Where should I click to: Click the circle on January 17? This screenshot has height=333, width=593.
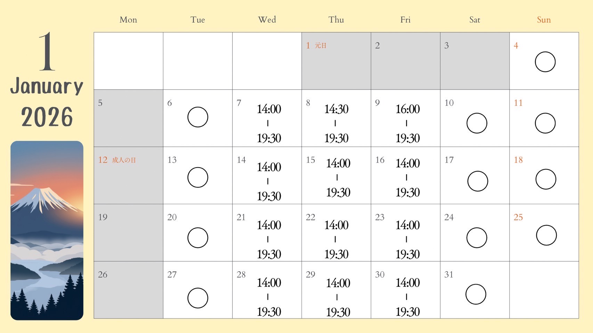click(478, 181)
